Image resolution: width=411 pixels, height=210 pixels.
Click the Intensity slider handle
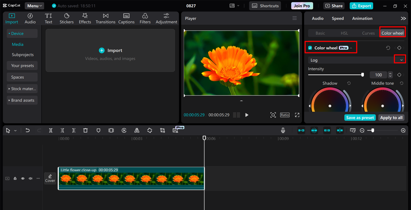point(363,75)
